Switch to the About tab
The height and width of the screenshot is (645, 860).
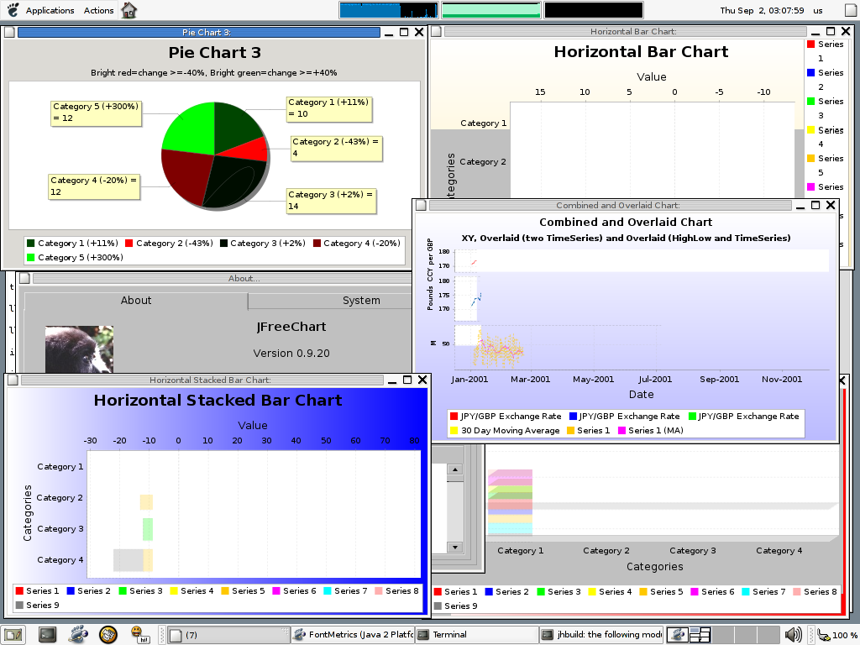point(136,301)
